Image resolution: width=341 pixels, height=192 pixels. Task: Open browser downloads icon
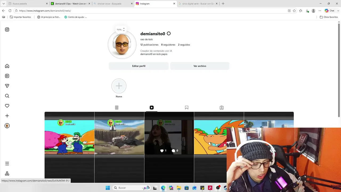pos(307,11)
